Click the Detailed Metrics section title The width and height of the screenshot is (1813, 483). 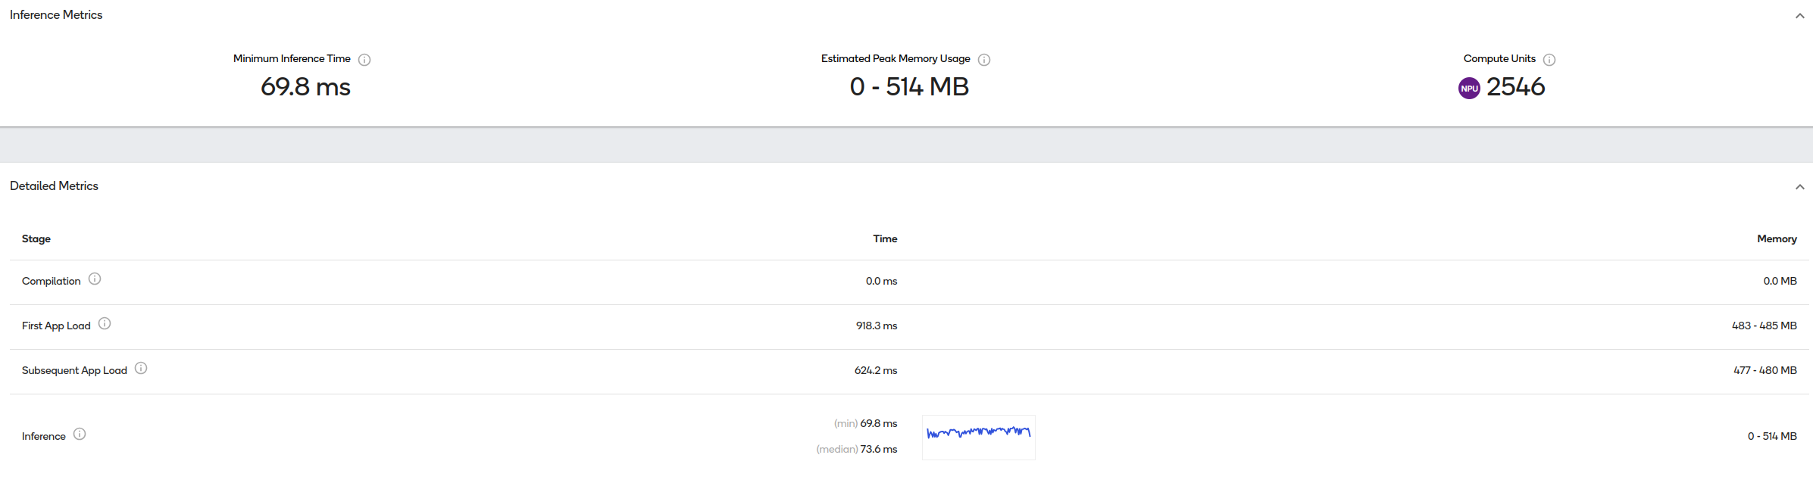coord(54,186)
